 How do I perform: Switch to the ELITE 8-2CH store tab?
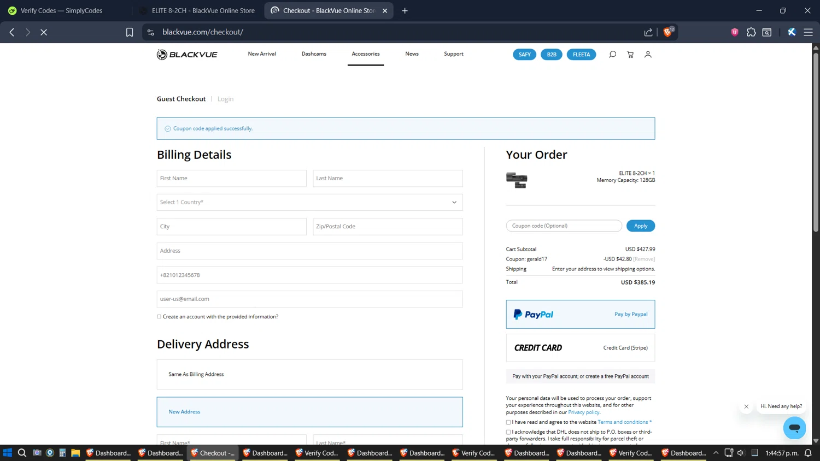click(198, 10)
